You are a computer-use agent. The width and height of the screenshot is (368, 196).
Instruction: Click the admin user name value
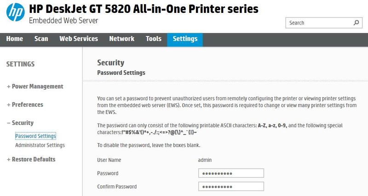click(205, 160)
